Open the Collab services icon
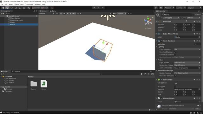 (156, 8)
